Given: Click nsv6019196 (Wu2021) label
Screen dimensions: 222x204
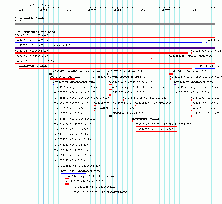Looking at the screenshot, I should [146, 119].
